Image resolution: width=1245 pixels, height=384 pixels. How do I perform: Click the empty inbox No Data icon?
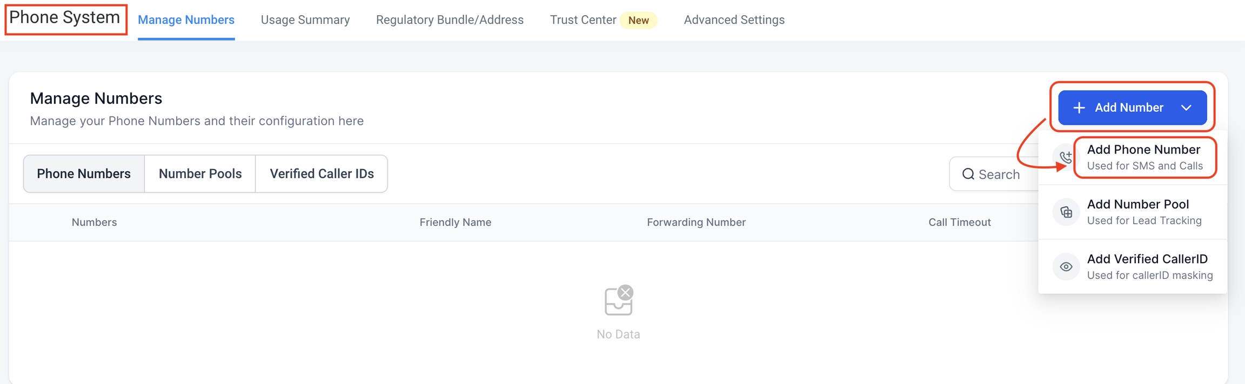tap(618, 300)
